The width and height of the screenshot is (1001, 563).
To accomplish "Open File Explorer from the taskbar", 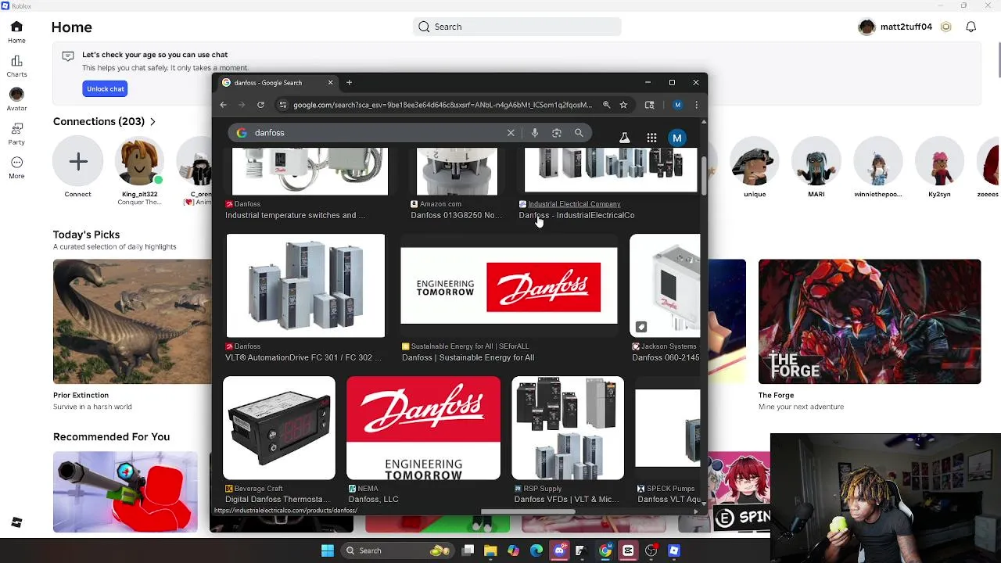I will coord(490,550).
